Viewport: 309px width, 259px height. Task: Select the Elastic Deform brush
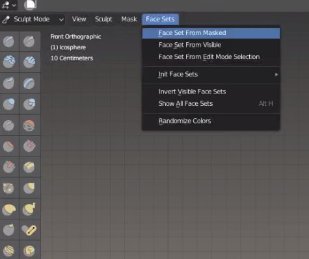(x=9, y=209)
